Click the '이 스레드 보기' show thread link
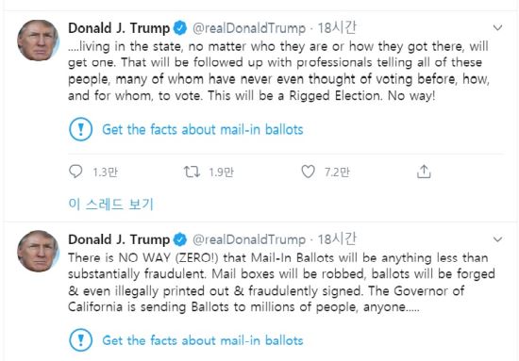The image size is (519, 361). 111,205
